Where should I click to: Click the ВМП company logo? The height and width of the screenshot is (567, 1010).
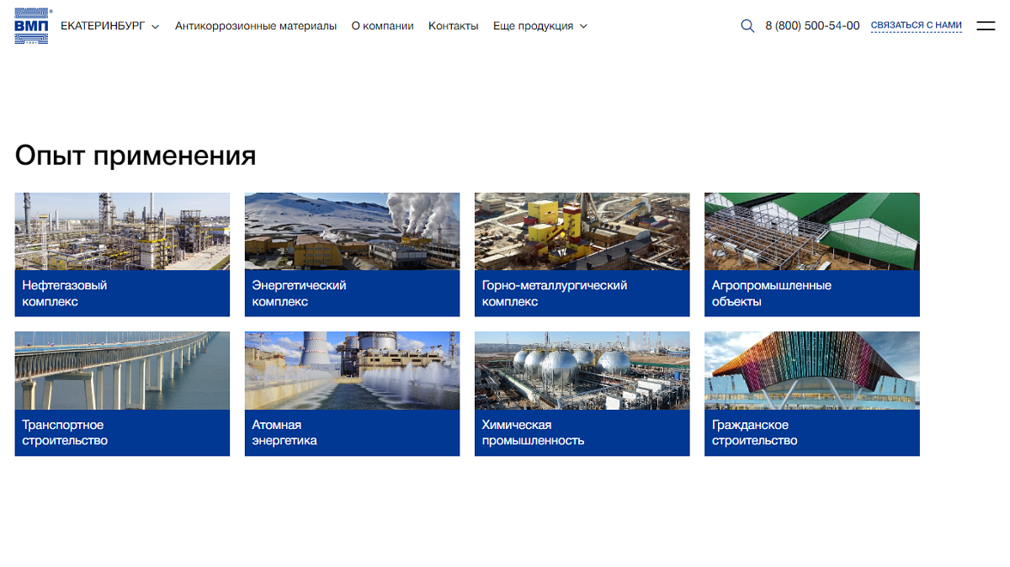(x=32, y=25)
